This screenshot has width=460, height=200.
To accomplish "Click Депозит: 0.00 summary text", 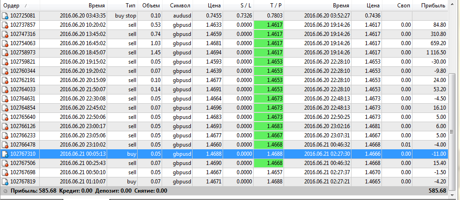I will coord(113,191).
